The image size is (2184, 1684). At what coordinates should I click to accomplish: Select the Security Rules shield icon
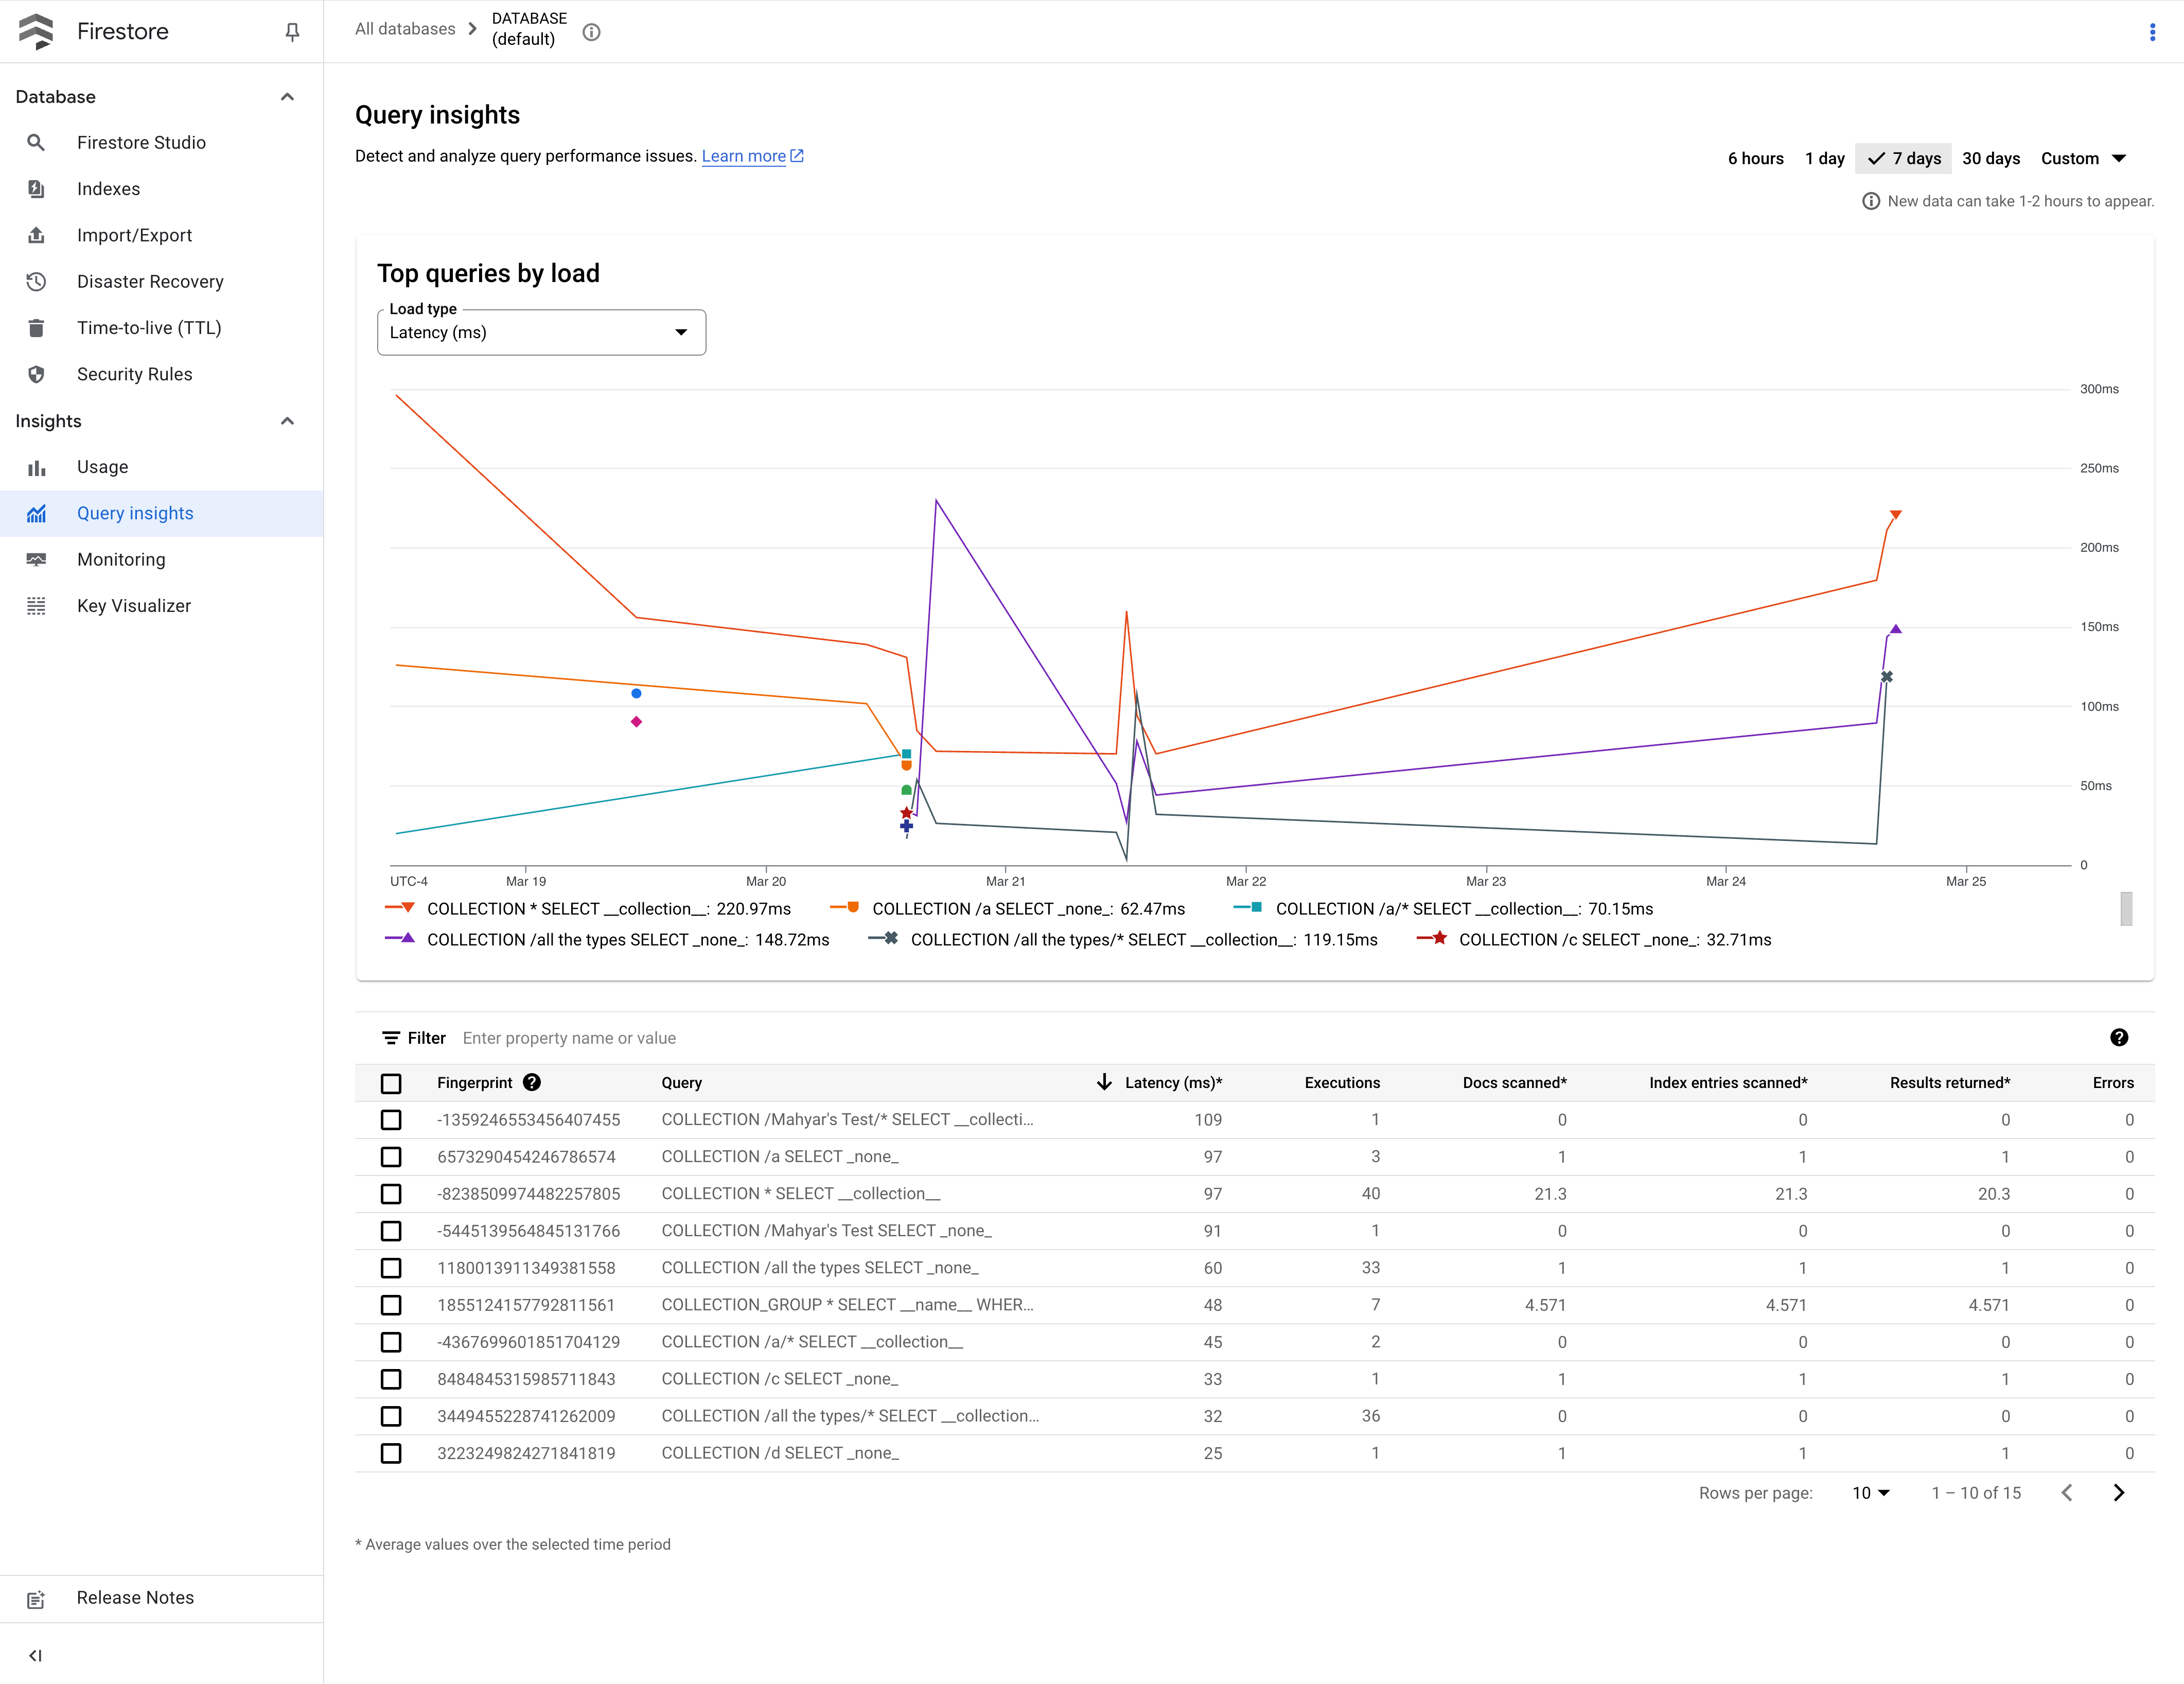(36, 374)
